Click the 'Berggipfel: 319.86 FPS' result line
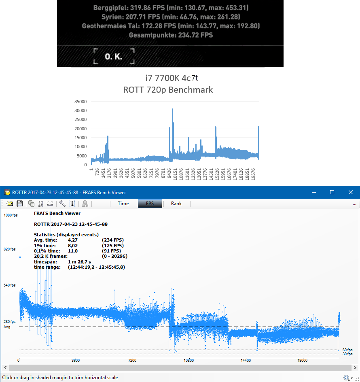The image size is (360, 382). [x=171, y=8]
